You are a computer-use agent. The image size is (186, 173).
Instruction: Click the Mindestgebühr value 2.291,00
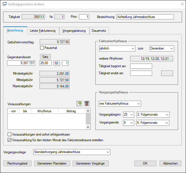(54, 74)
